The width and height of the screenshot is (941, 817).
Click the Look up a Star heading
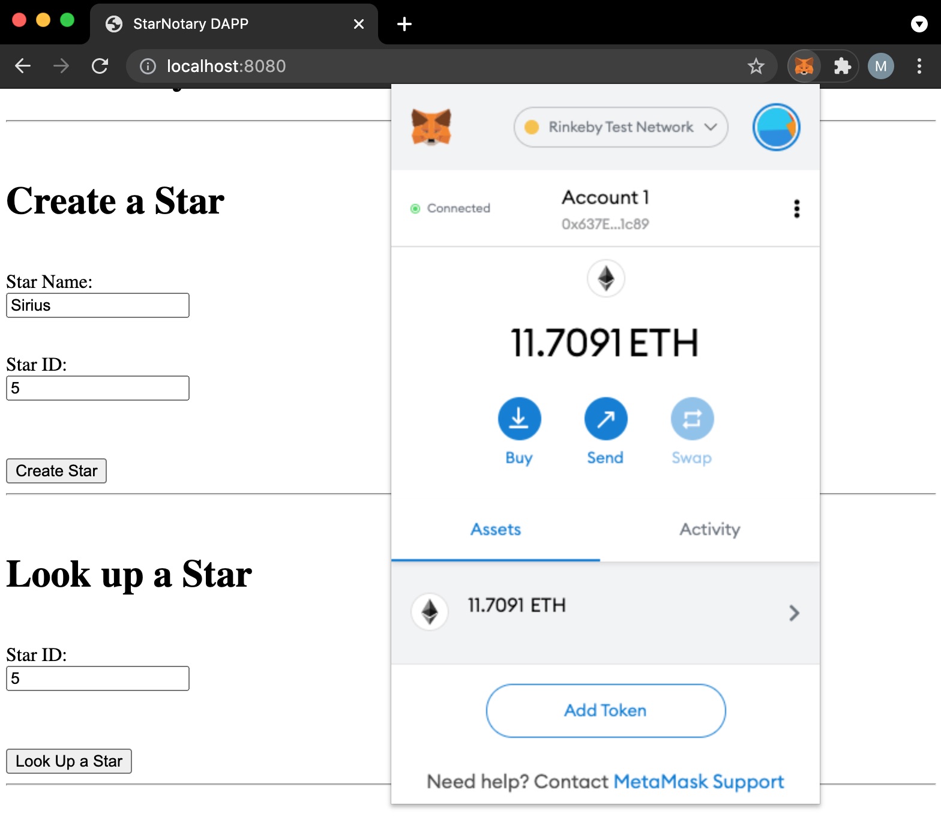click(129, 575)
